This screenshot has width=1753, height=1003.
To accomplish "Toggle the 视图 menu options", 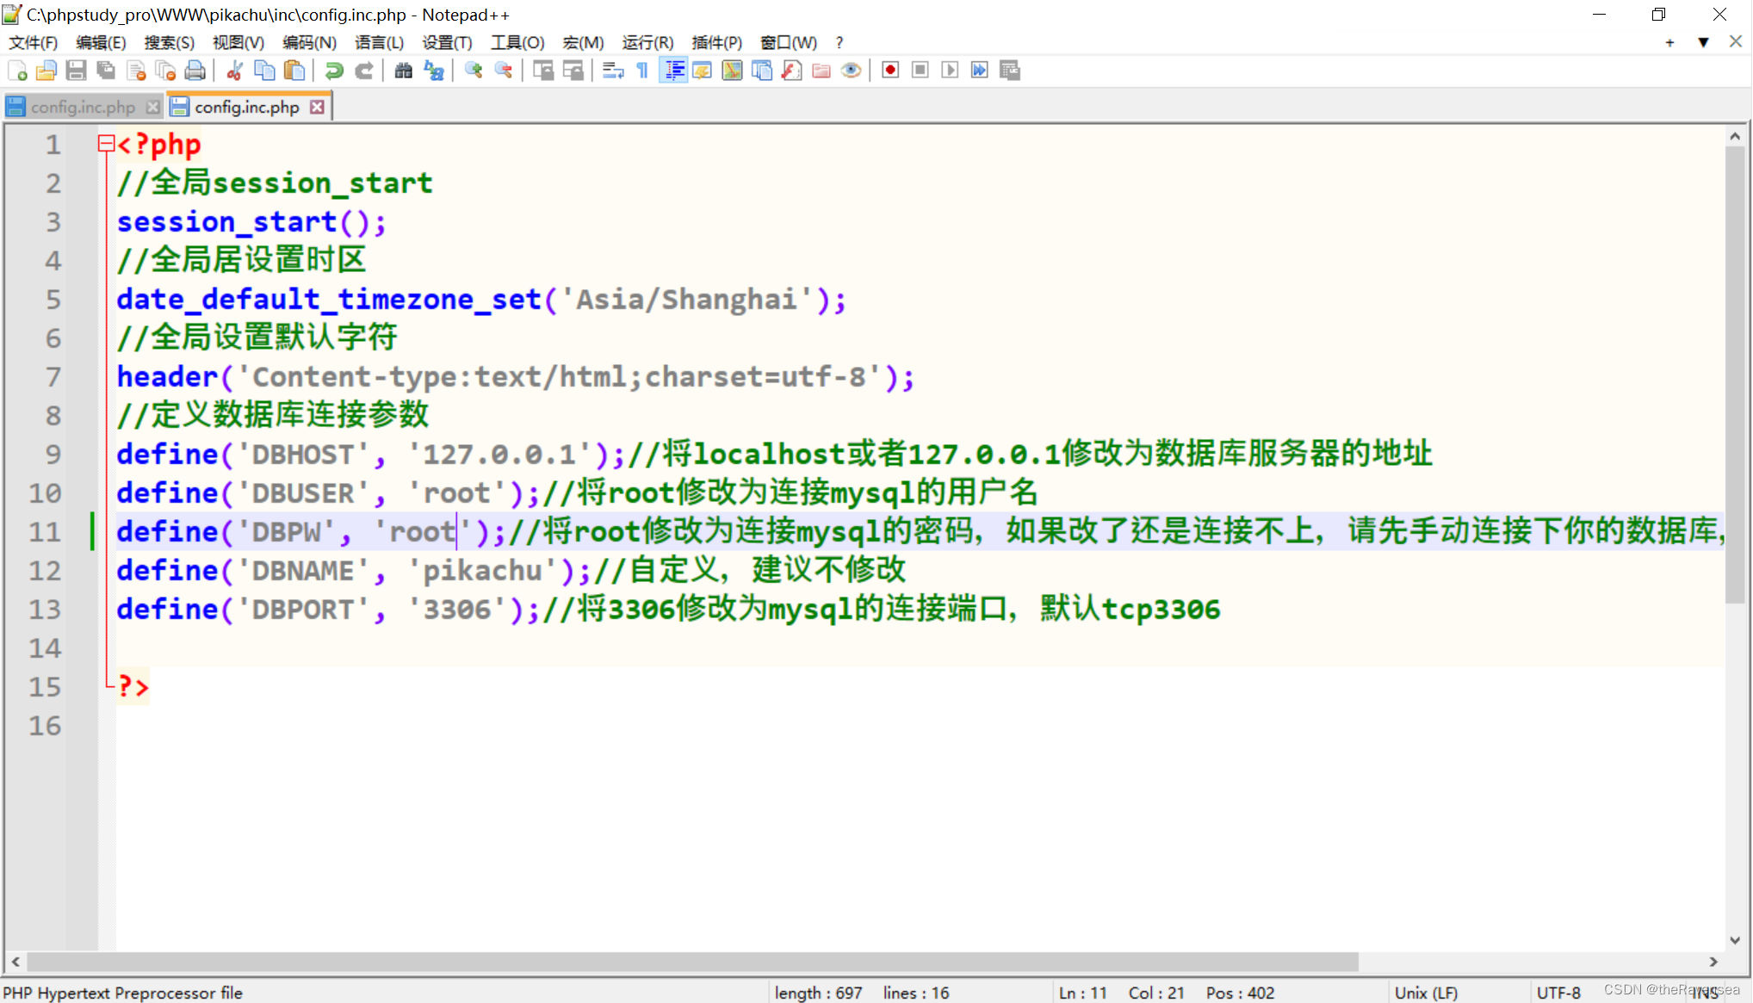I will pyautogui.click(x=237, y=41).
